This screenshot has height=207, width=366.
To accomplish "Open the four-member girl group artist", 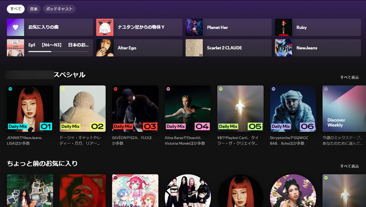I will click(x=188, y=190).
